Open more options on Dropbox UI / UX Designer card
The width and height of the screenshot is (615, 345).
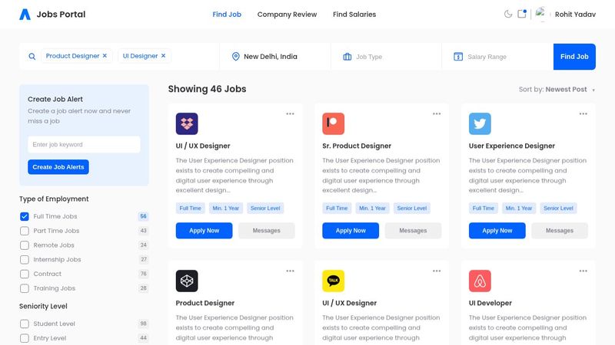coord(291,113)
